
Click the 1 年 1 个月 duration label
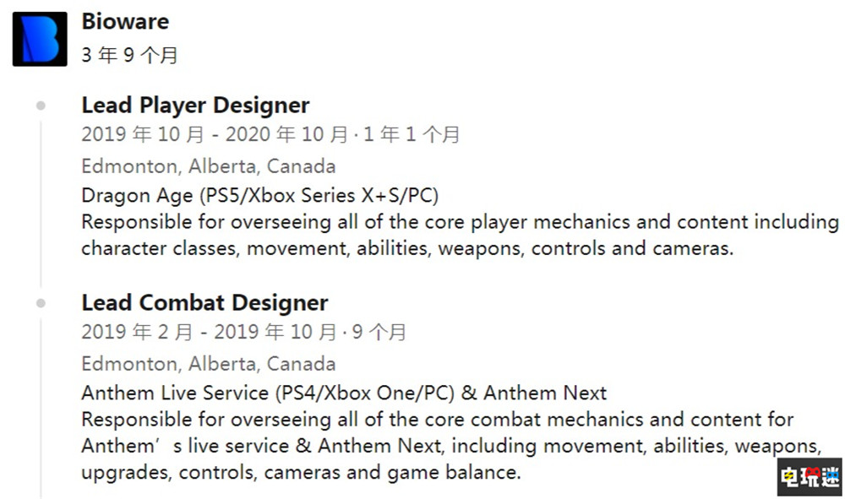click(x=411, y=134)
